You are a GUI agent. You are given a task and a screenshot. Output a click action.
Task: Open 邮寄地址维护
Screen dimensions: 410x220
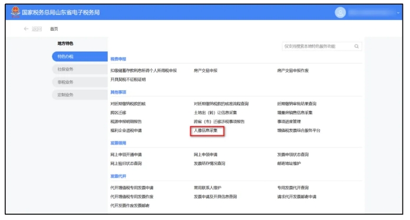pyautogui.click(x=289, y=163)
